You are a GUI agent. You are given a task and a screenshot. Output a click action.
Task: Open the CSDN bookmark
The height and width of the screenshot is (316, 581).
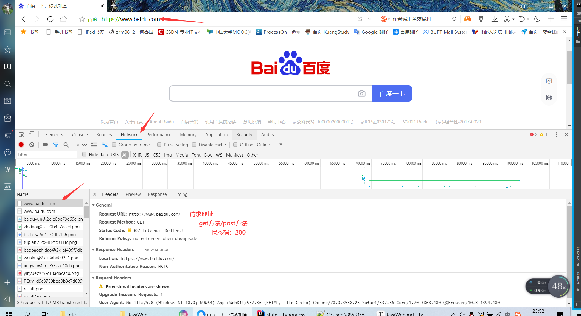pyautogui.click(x=180, y=32)
